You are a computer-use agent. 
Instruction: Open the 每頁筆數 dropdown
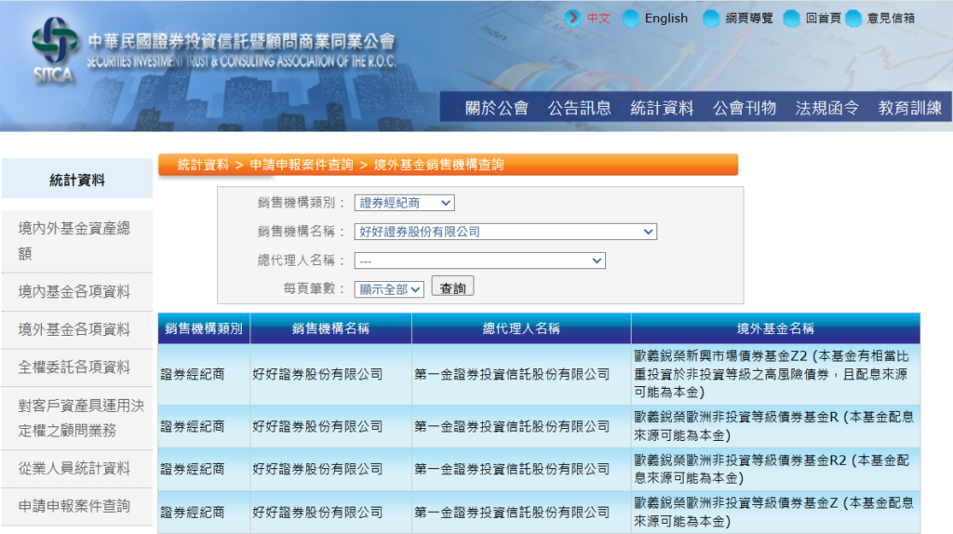click(389, 289)
